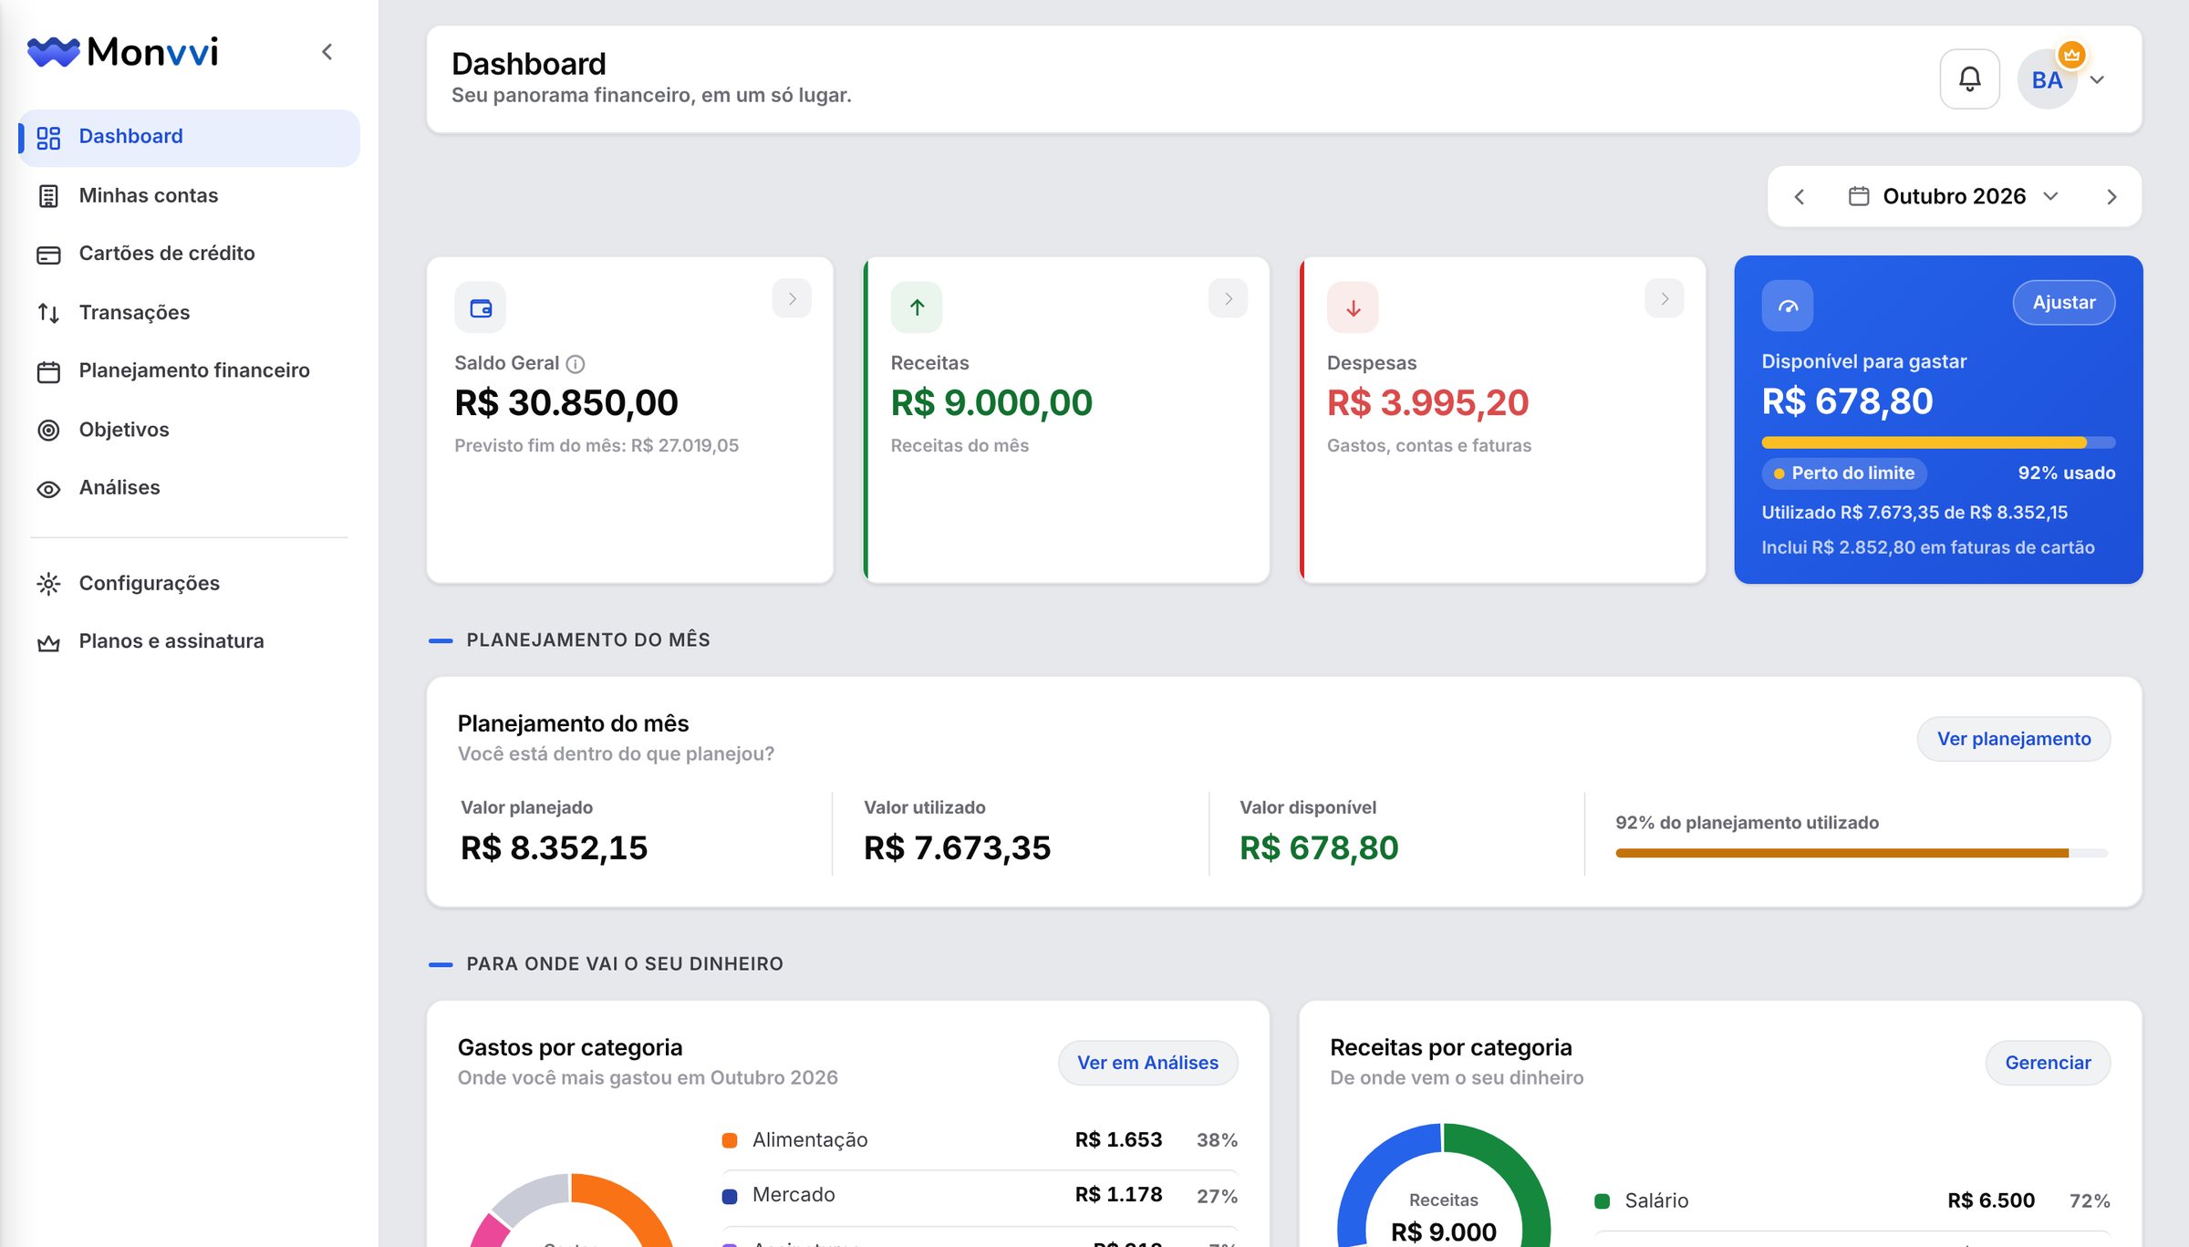The image size is (2189, 1247).
Task: Click the Planejamento financeiro calendar icon
Action: [48, 371]
